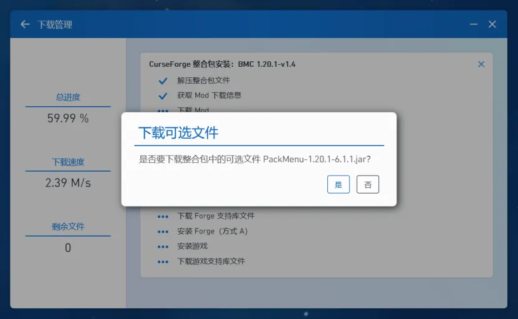
Task: Click the remaining files count 0
Action: tap(68, 248)
